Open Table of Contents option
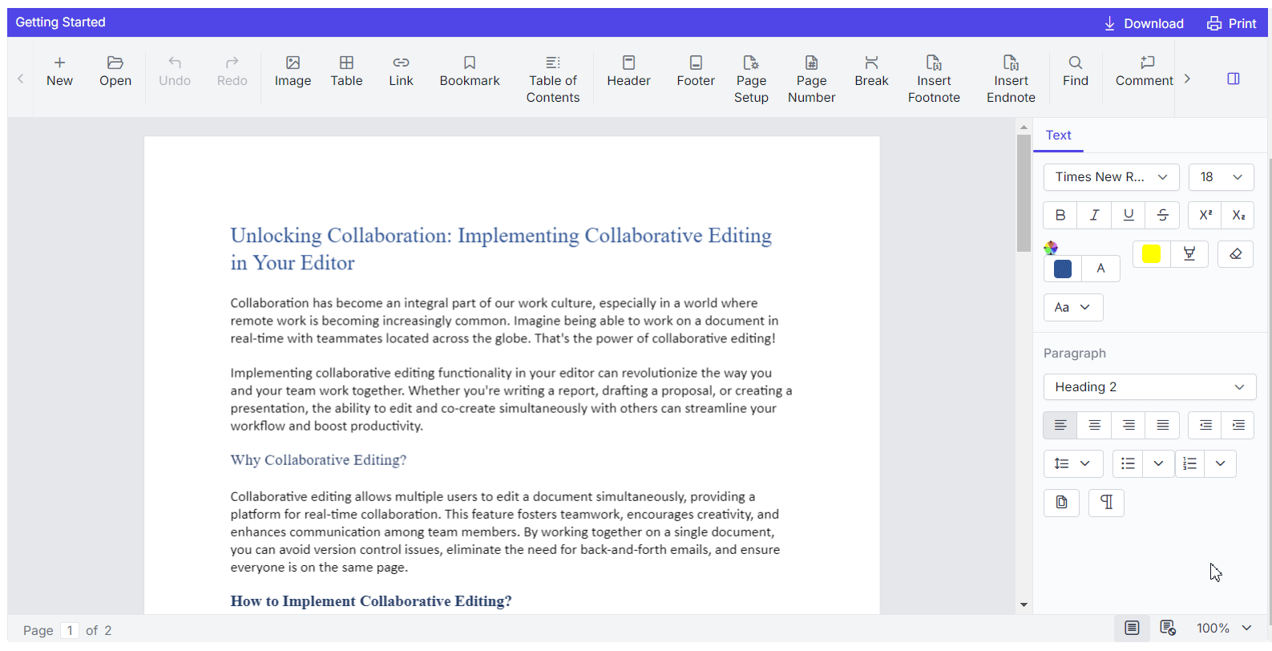This screenshot has width=1272, height=651. pyautogui.click(x=553, y=79)
